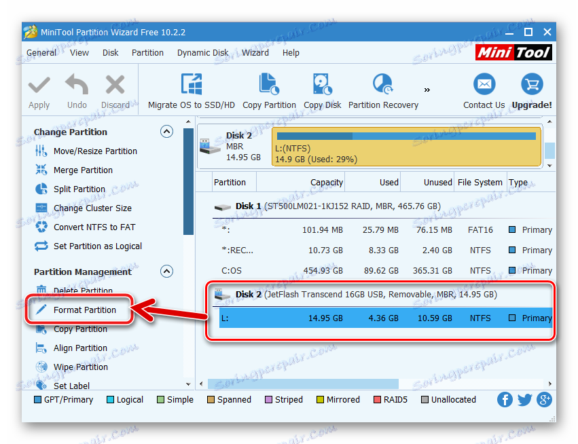Open the Wizard menu

click(255, 53)
